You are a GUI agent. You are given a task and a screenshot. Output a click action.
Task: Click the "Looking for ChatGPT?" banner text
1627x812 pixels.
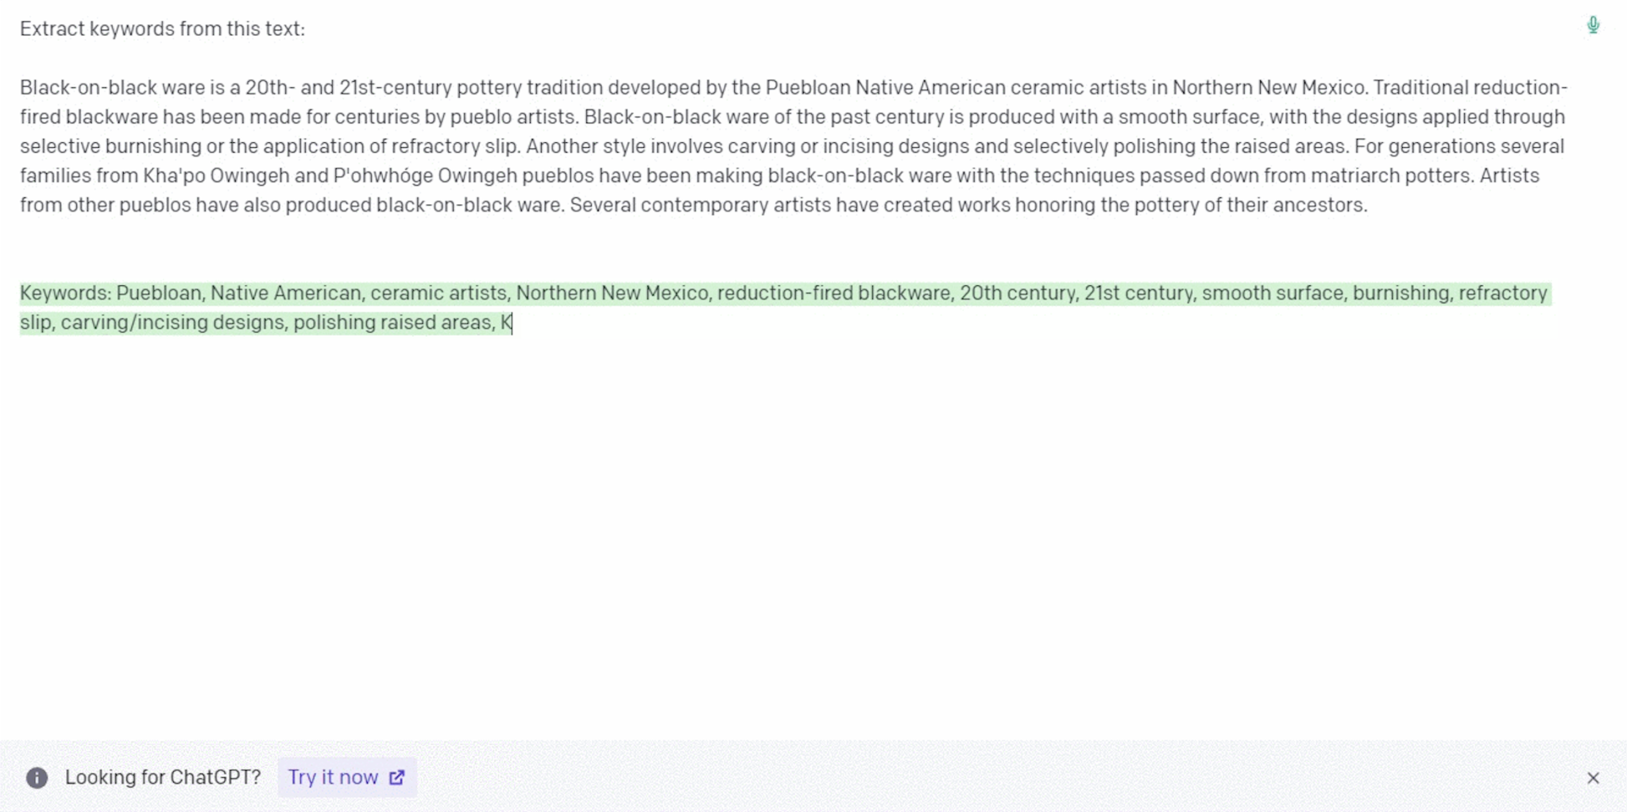163,778
